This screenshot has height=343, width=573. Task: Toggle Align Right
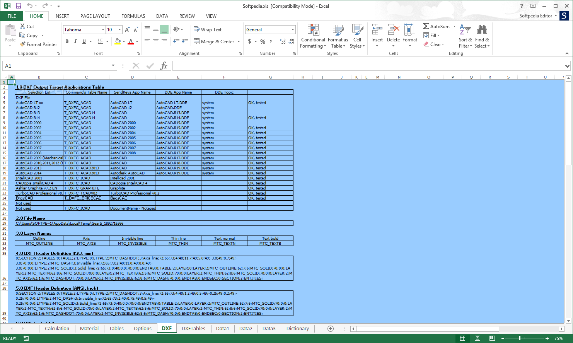[164, 41]
